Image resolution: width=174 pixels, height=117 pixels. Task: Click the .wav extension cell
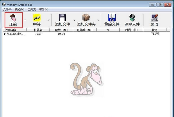pyautogui.click(x=38, y=34)
